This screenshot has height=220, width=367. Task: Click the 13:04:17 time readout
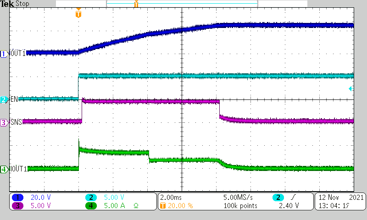pos(334,206)
